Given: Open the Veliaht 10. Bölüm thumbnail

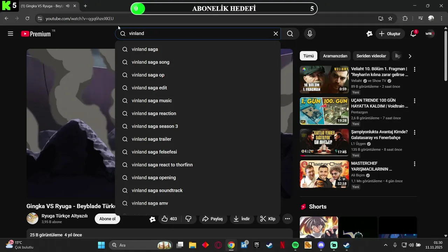Looking at the screenshot, I should [324, 79].
